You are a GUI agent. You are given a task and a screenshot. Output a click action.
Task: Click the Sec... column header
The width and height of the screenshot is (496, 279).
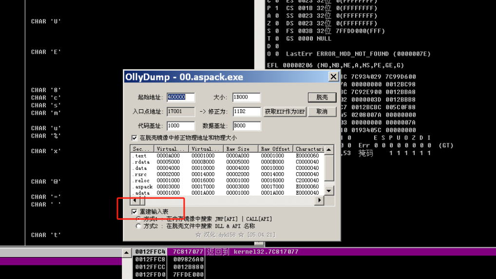(142, 149)
